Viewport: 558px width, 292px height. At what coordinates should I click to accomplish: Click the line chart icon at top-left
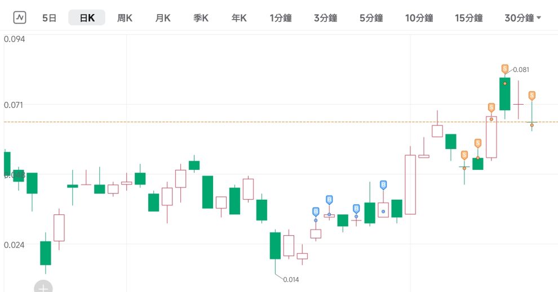click(x=20, y=18)
